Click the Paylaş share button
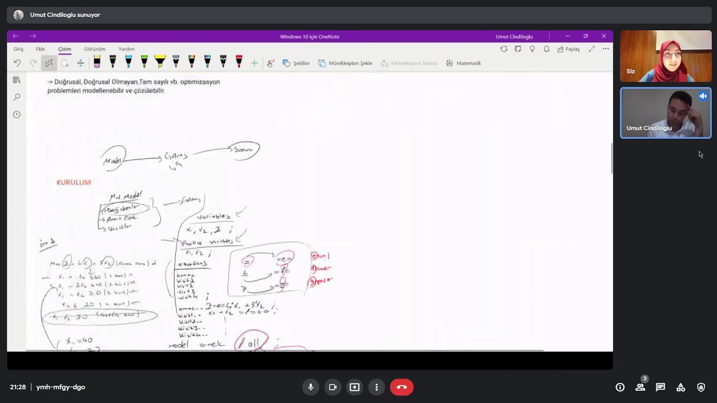This screenshot has width=717, height=403. 569,49
